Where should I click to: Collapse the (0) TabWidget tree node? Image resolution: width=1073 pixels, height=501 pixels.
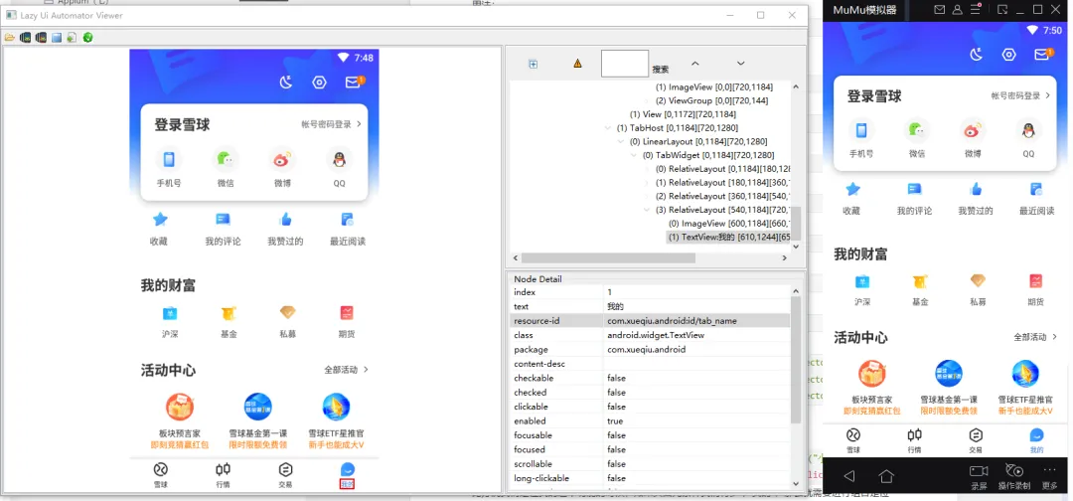[x=634, y=155]
